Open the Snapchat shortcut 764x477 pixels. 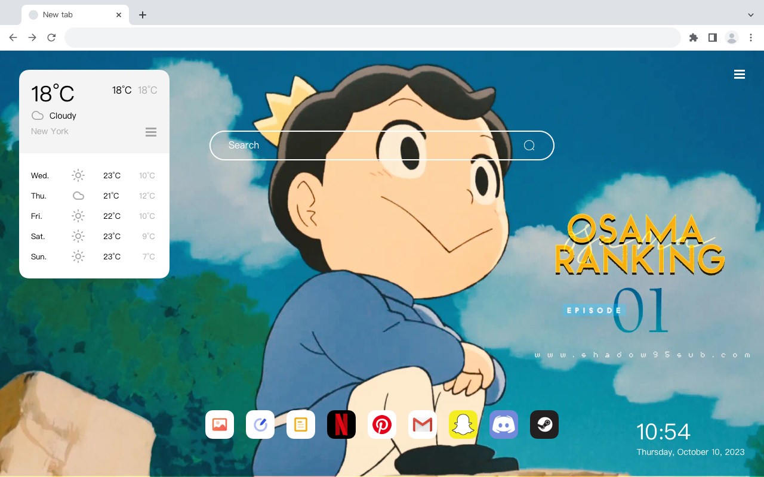coord(463,425)
